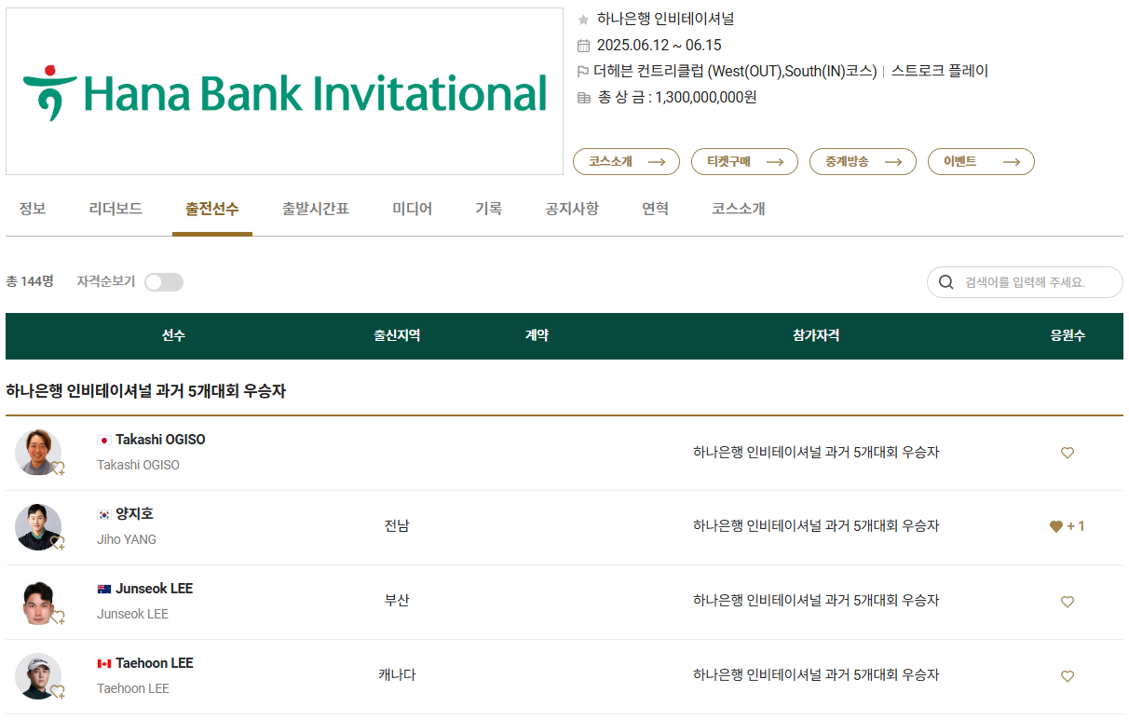
Task: Click the 부산 region cell
Action: coord(397,601)
